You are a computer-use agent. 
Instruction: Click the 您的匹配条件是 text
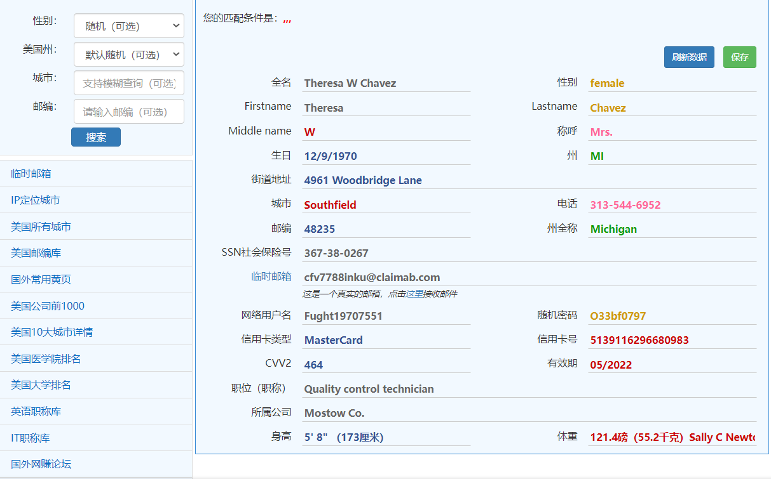coord(240,18)
